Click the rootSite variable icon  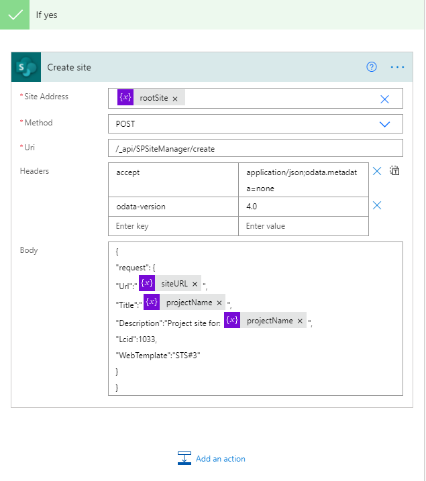125,97
